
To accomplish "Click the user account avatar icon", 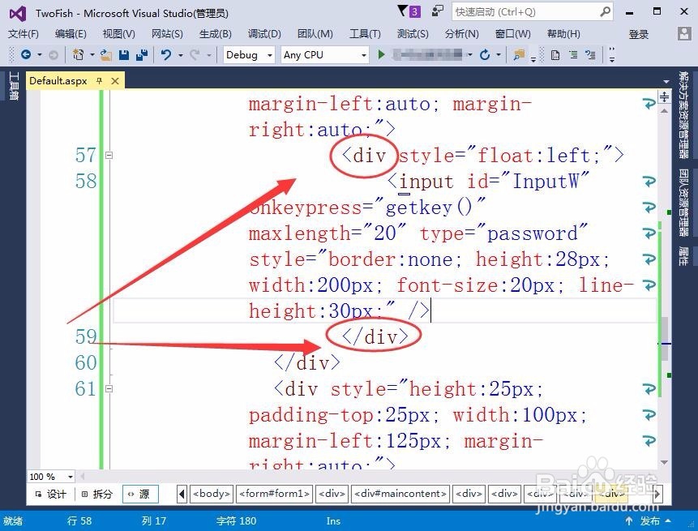I will tap(684, 34).
